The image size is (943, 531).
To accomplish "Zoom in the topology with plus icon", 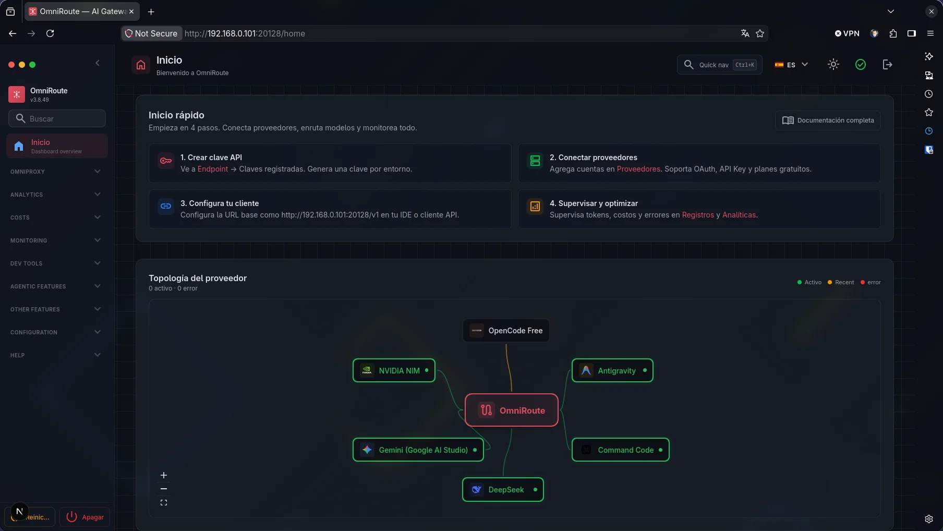I will click(164, 475).
